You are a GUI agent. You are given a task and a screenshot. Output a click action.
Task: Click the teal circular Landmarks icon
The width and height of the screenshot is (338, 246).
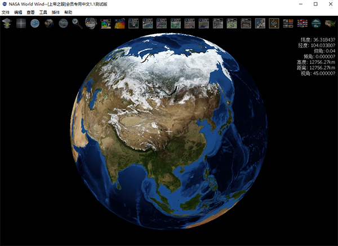click(316, 23)
